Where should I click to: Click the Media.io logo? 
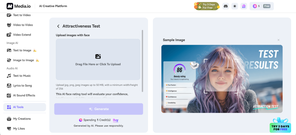click(18, 6)
